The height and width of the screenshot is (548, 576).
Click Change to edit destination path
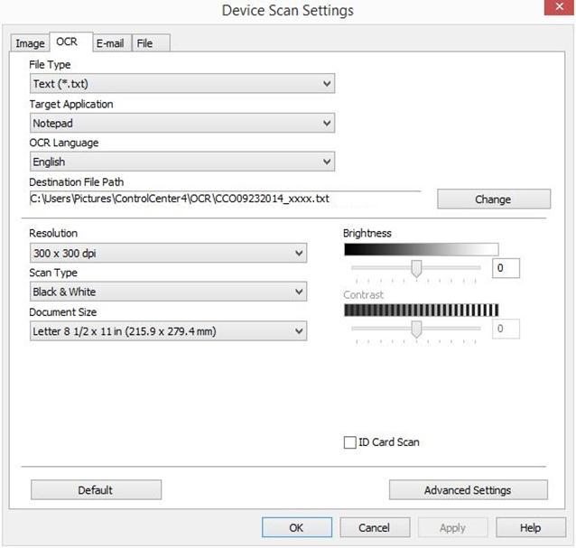pyautogui.click(x=493, y=200)
